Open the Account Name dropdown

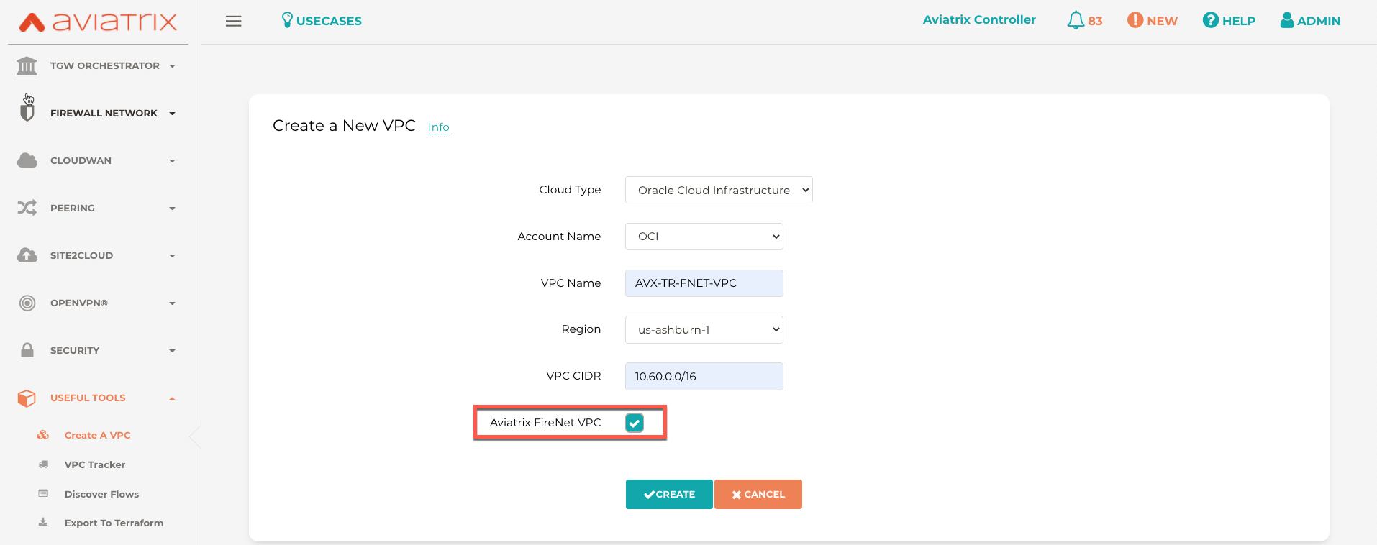point(704,237)
